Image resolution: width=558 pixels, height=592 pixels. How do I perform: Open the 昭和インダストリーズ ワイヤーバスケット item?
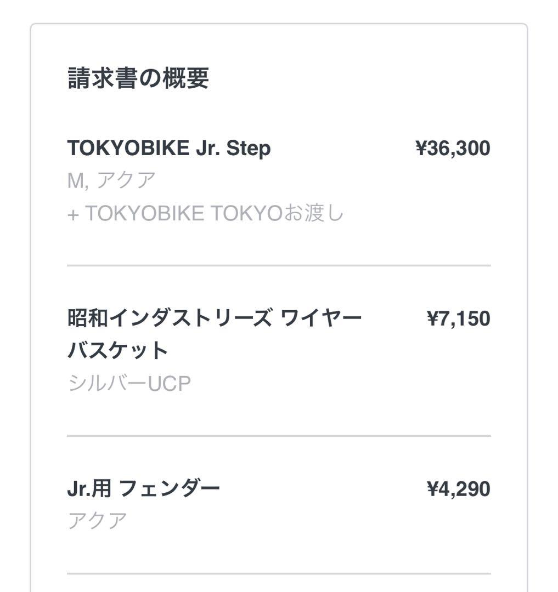(214, 318)
